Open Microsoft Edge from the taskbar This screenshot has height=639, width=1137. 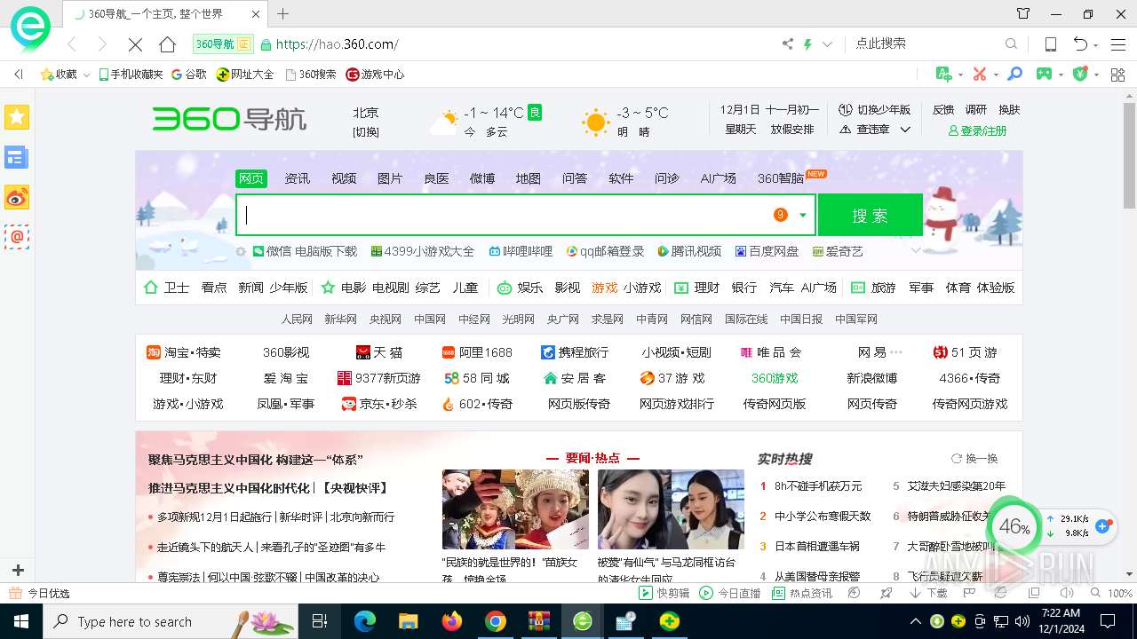point(365,621)
